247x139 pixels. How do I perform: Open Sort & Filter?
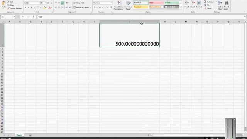click(x=220, y=5)
